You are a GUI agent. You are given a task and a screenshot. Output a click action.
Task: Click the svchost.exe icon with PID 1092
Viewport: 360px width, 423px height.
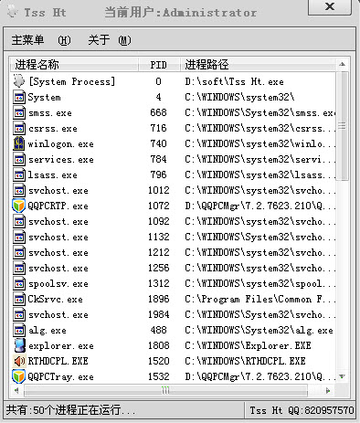19,221
